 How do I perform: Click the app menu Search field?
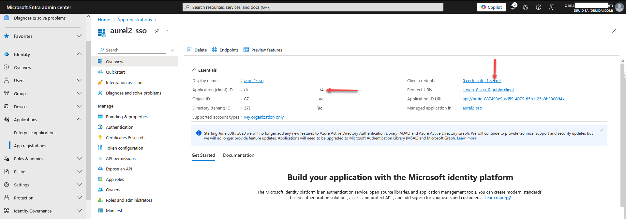[132, 50]
